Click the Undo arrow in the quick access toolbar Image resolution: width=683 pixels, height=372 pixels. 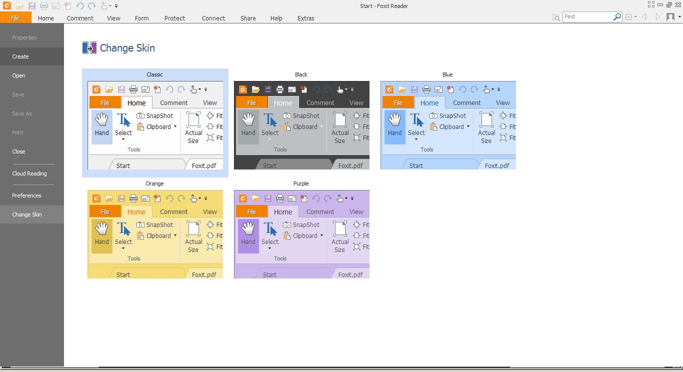(80, 6)
